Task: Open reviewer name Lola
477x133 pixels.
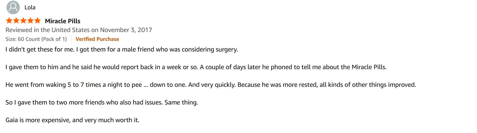Action: (30, 8)
